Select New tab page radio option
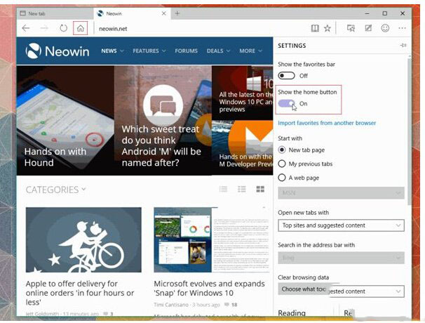Viewport: 425px width, 323px height. [282, 150]
